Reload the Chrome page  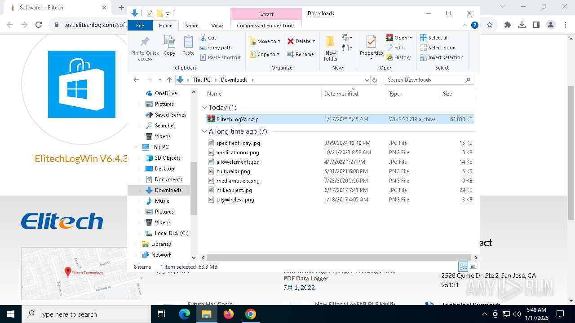pos(39,25)
